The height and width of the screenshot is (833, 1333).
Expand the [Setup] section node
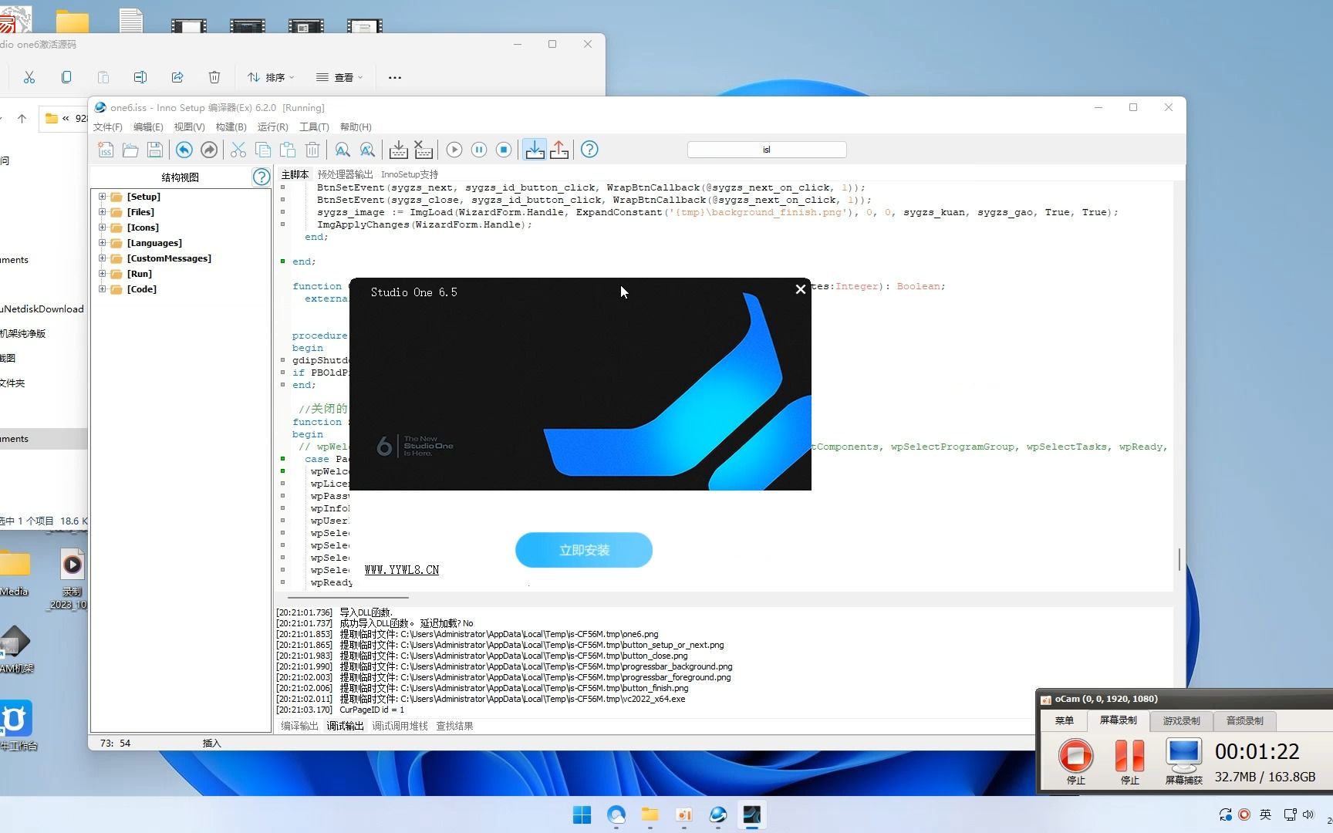[x=102, y=197]
